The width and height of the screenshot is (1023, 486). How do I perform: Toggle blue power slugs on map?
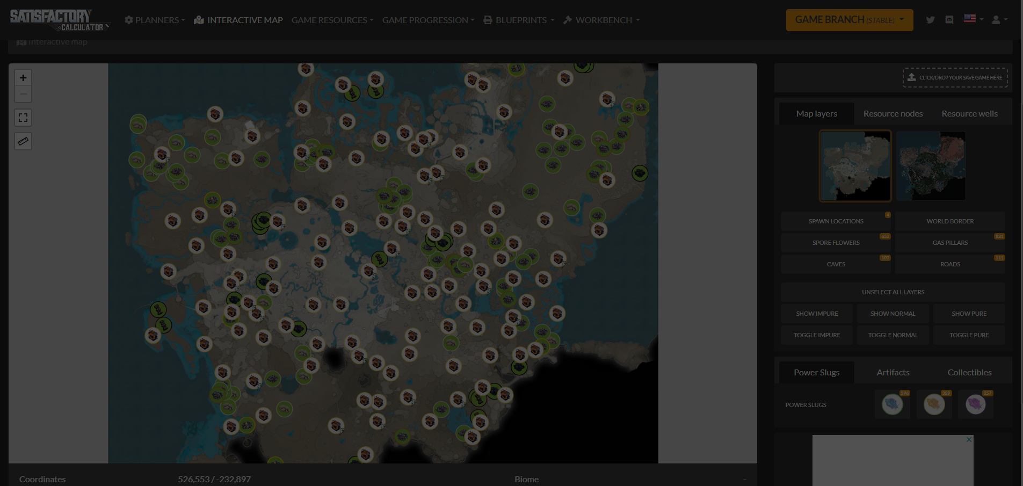point(892,404)
